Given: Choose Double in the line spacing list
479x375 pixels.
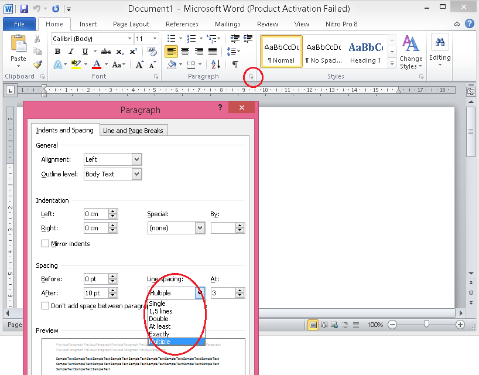Looking at the screenshot, I should pos(158,319).
